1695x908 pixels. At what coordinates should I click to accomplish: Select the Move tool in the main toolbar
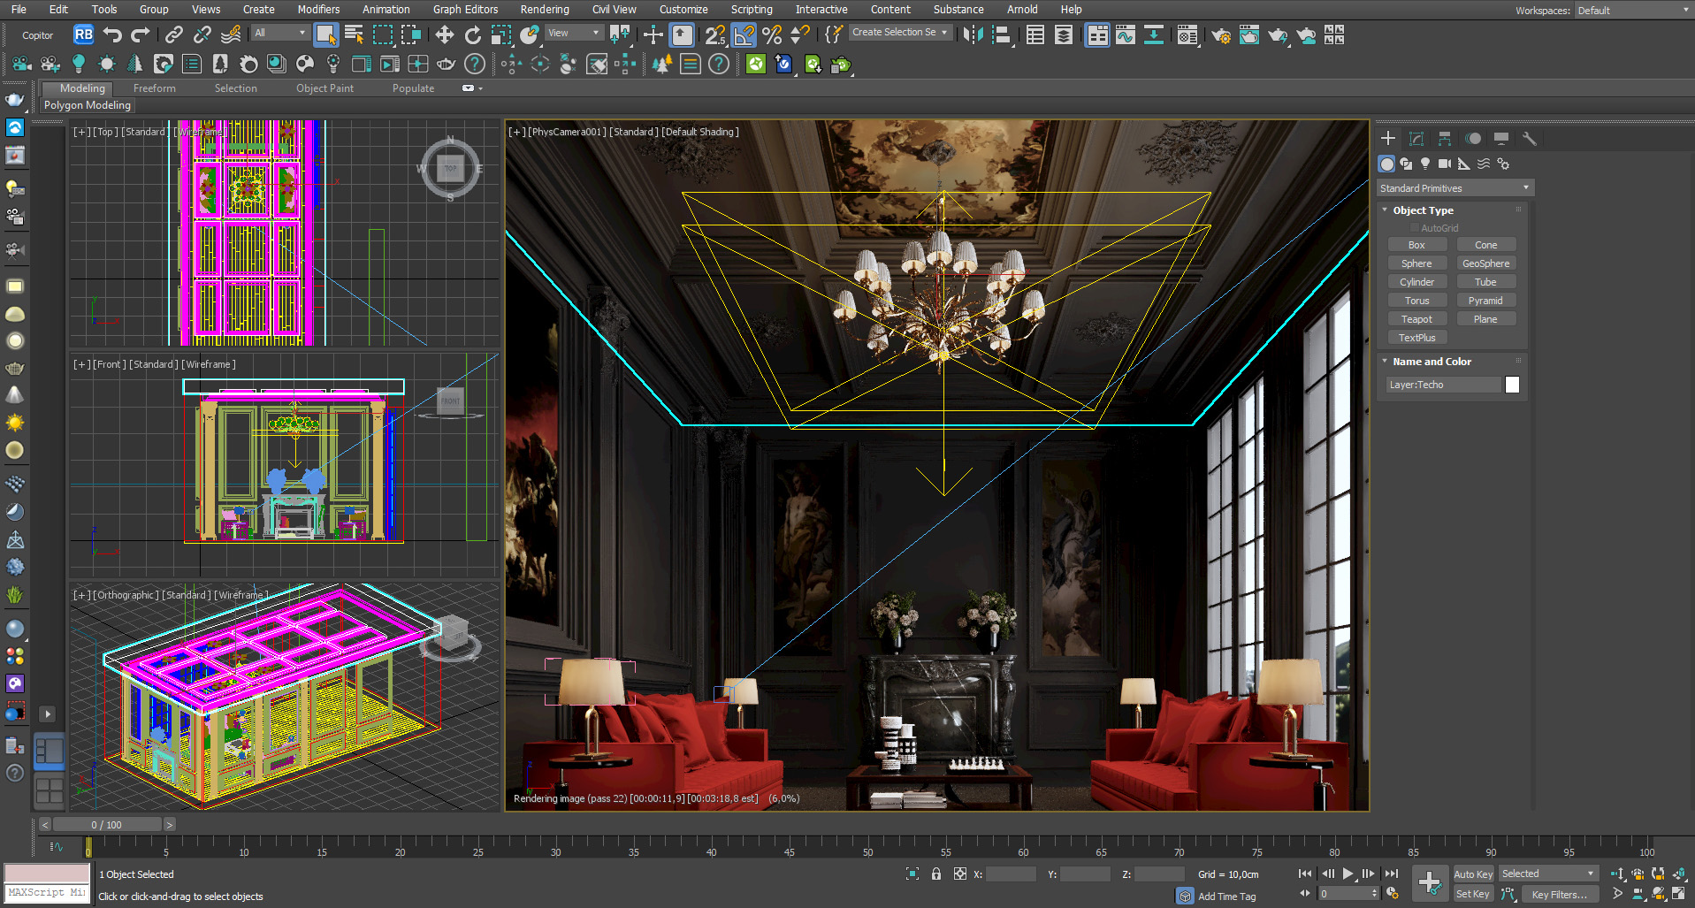tap(445, 35)
